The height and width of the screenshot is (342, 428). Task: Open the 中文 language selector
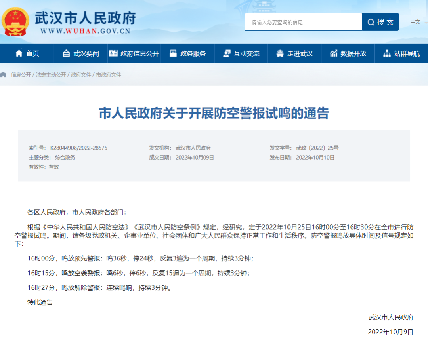(x=415, y=22)
